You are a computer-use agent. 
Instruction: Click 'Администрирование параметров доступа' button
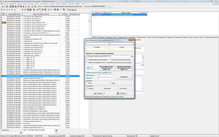pos(124,68)
